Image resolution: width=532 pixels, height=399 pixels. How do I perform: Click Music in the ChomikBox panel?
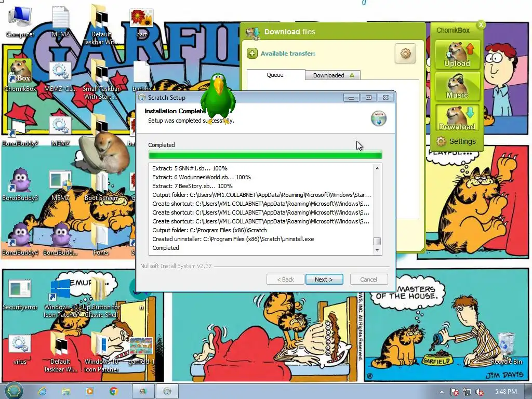point(457,86)
